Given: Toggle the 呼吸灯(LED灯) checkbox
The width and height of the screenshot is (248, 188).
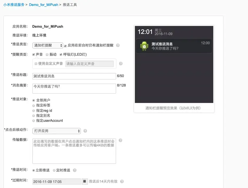Looking at the screenshot, I should 61,54.
